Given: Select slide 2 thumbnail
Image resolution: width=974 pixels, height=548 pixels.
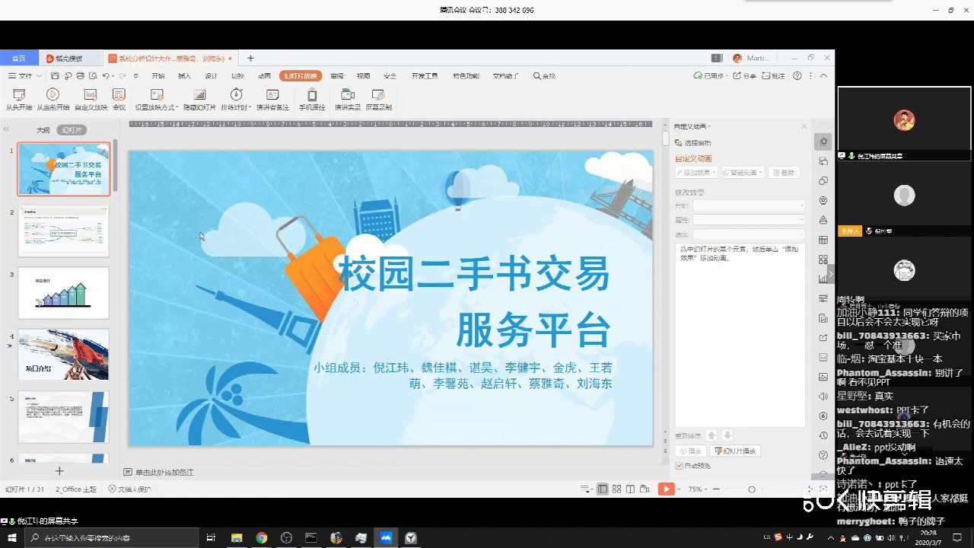Looking at the screenshot, I should (63, 231).
